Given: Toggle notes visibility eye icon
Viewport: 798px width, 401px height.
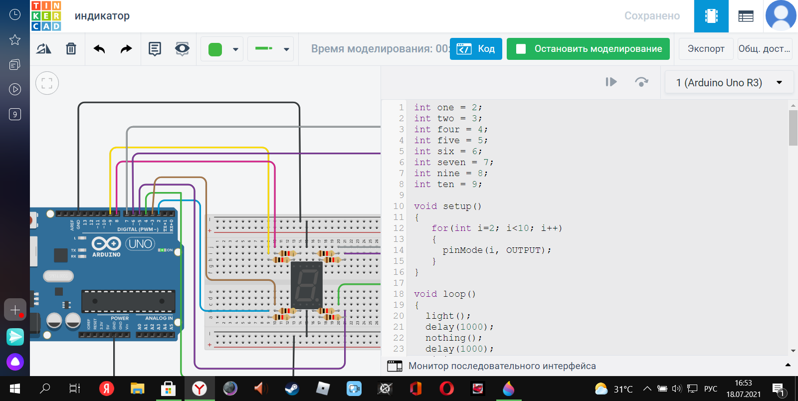Looking at the screenshot, I should click(182, 49).
